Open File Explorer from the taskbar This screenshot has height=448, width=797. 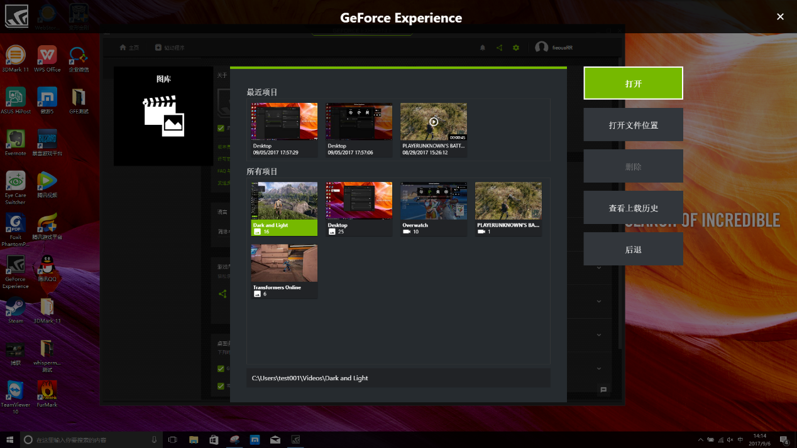[194, 440]
